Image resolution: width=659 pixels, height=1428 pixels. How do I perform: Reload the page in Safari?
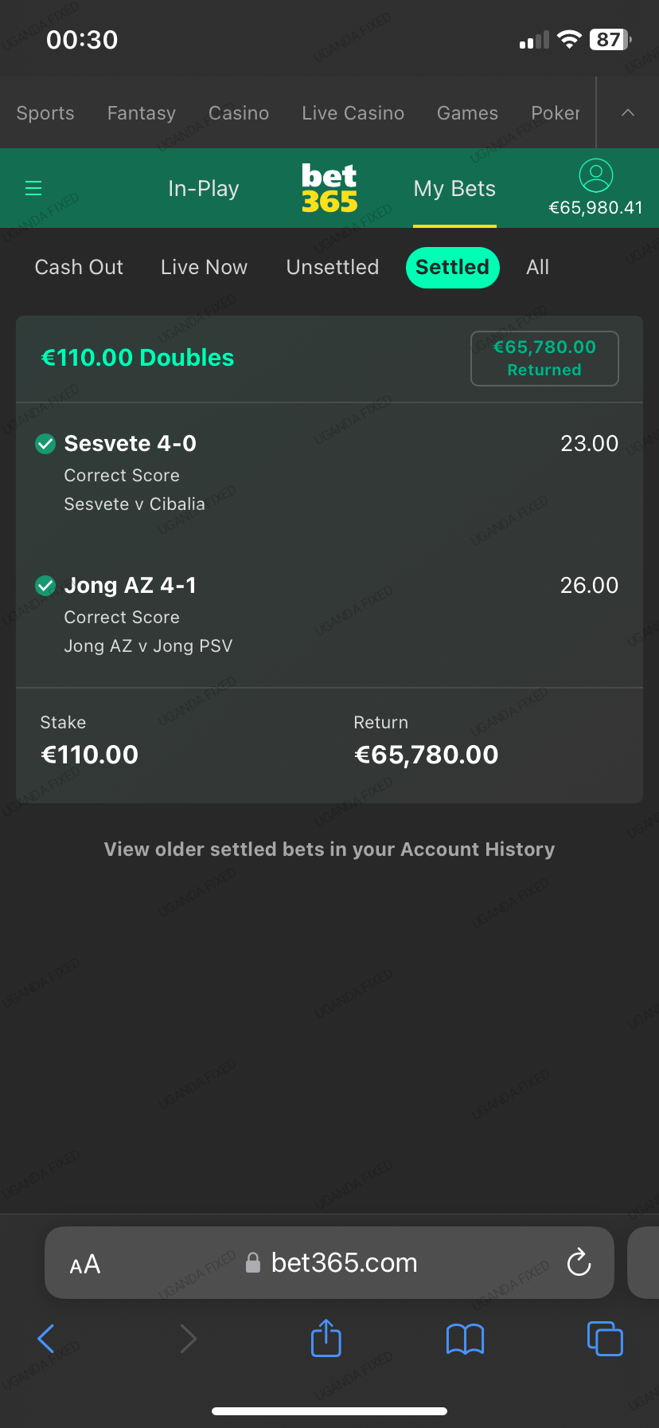(x=579, y=1262)
